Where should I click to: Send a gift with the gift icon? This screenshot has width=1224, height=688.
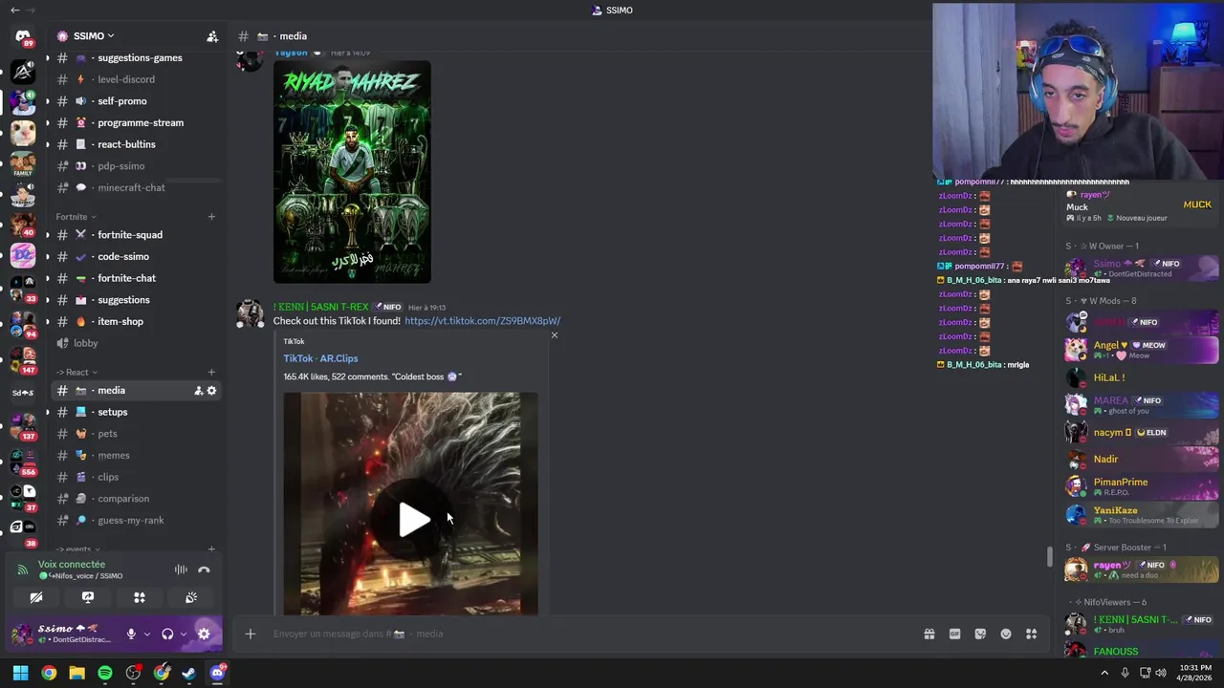pyautogui.click(x=929, y=634)
